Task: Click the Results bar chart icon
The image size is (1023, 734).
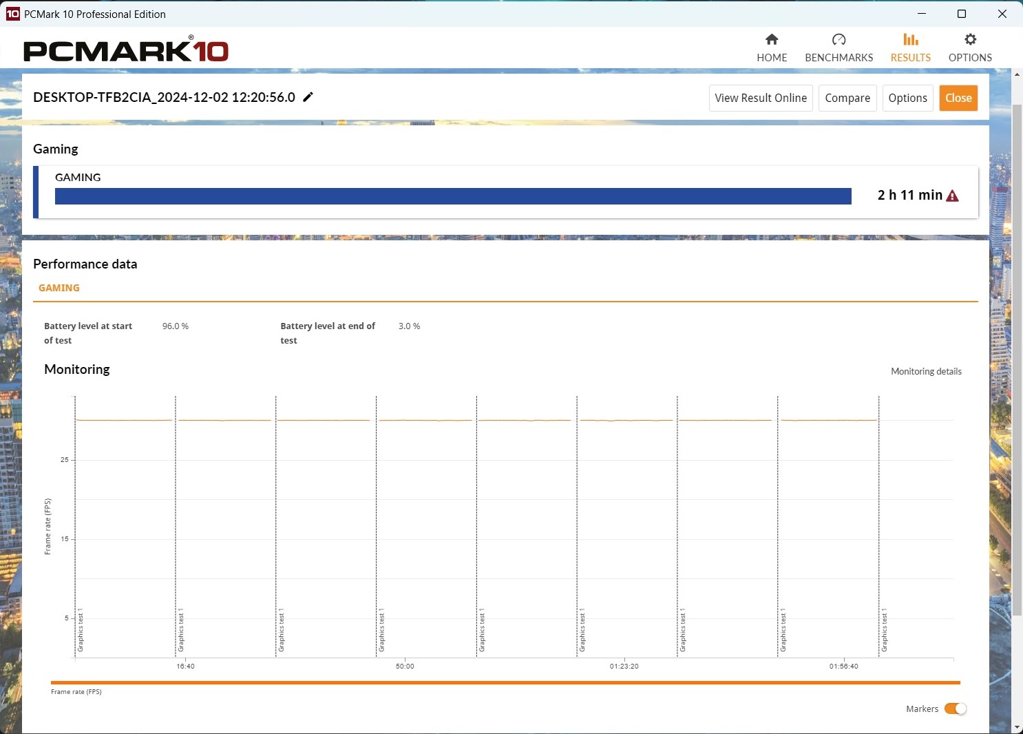Action: (910, 40)
